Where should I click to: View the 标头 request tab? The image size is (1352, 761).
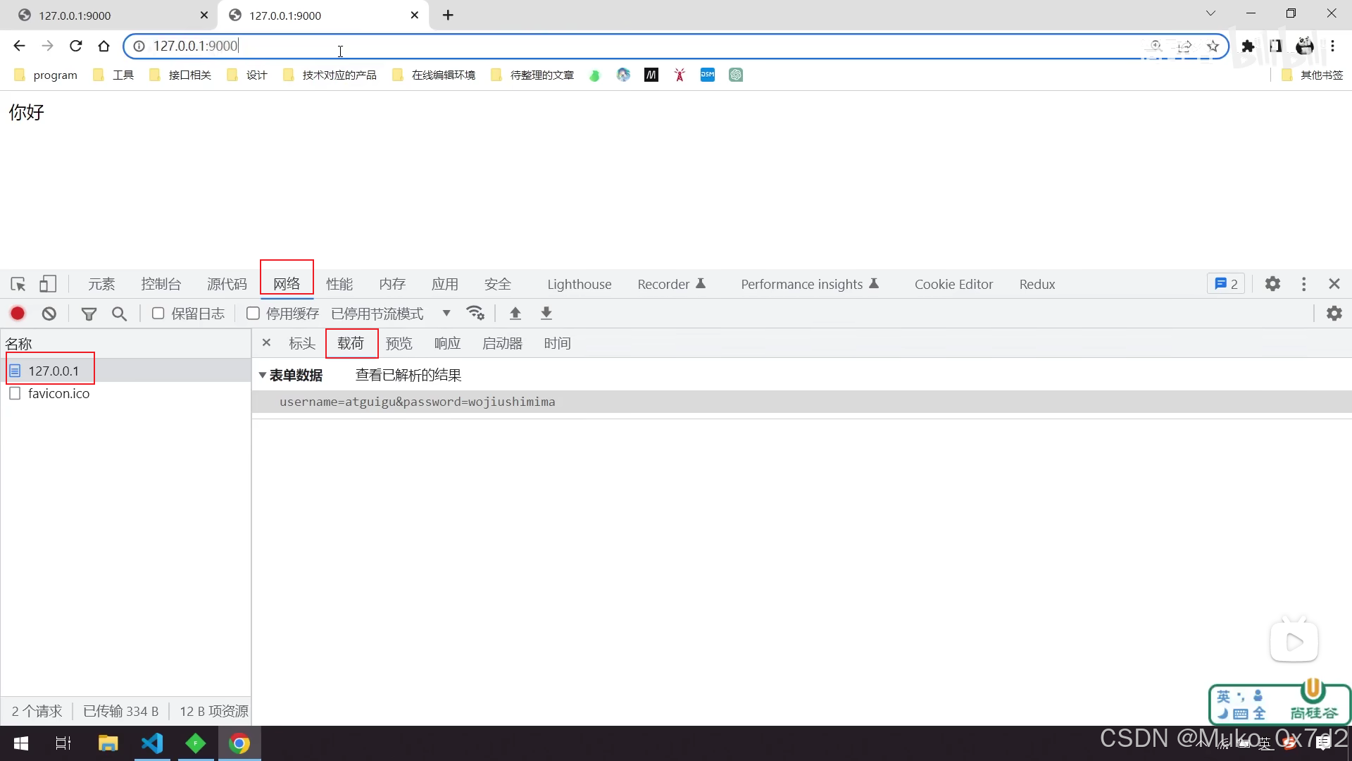coord(302,343)
